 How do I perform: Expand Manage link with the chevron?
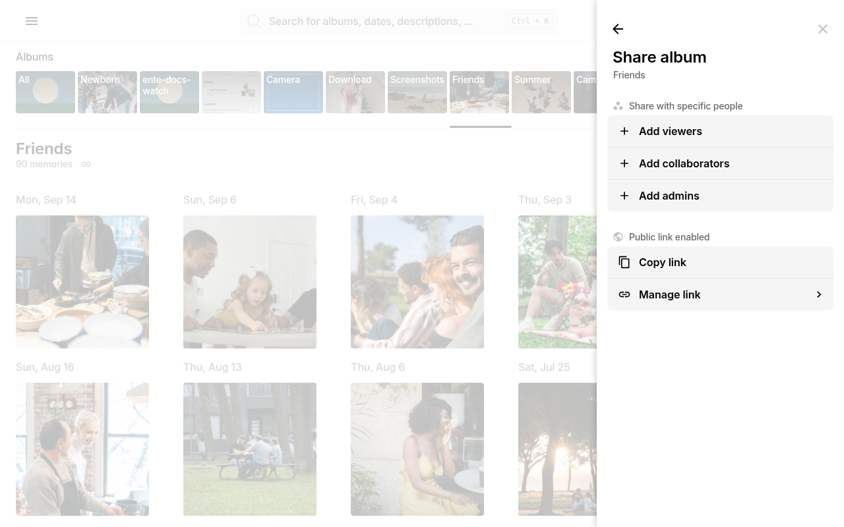point(819,294)
